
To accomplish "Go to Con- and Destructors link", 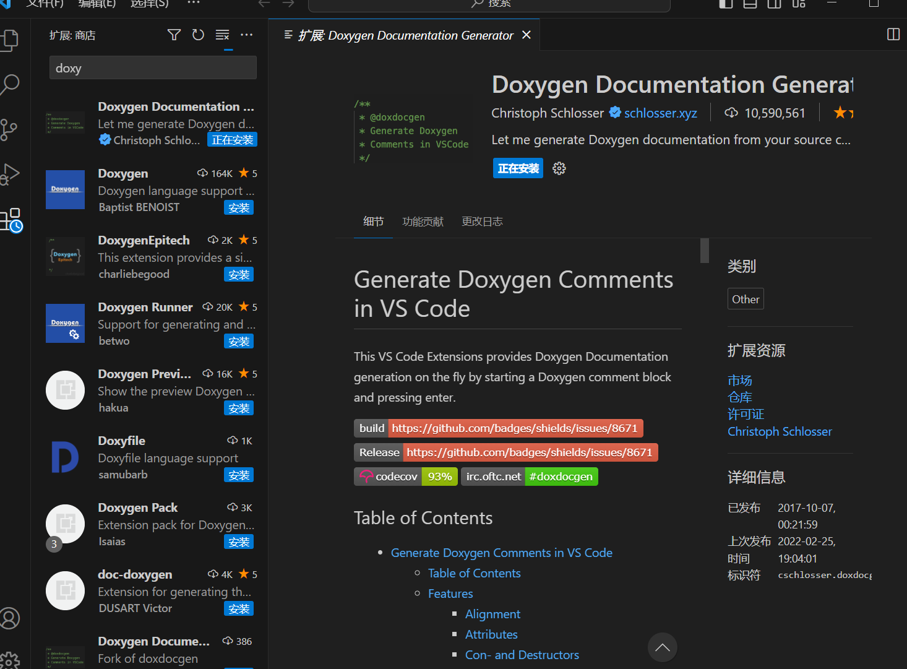I will [522, 655].
